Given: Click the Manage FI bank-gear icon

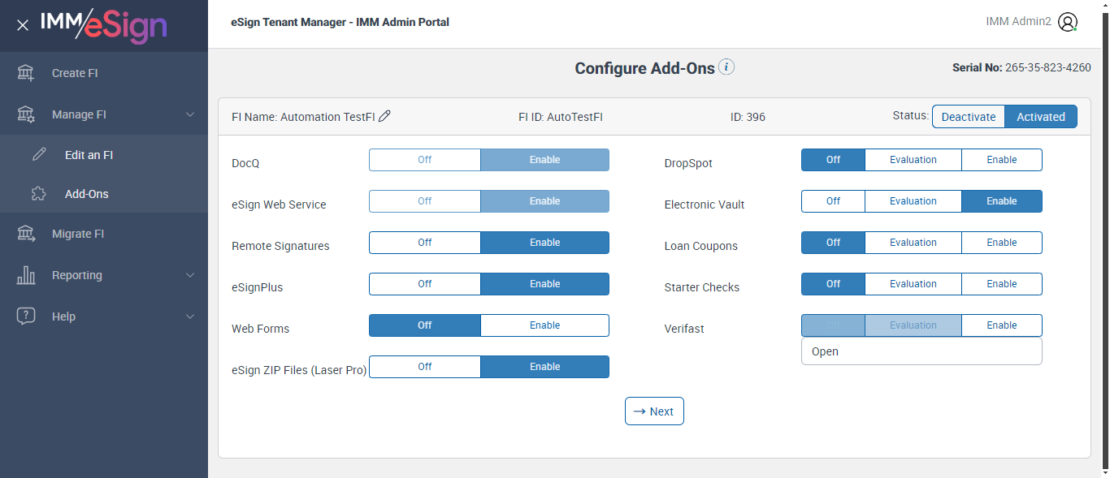Looking at the screenshot, I should [26, 114].
